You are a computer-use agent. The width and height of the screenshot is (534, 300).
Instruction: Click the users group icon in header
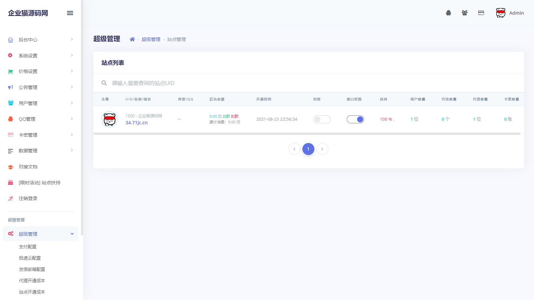click(465, 13)
